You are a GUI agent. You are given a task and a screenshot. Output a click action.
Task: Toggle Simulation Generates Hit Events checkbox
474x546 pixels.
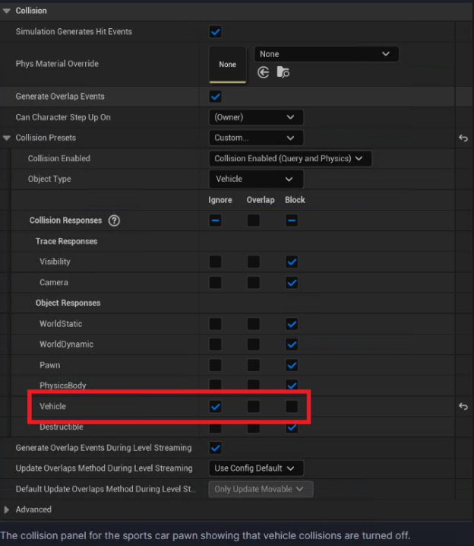tap(215, 32)
